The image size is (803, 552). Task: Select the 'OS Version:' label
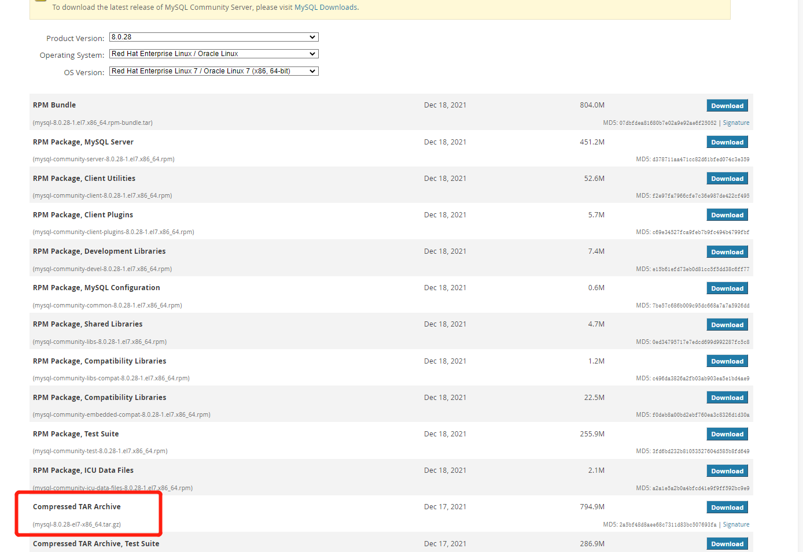tap(84, 73)
